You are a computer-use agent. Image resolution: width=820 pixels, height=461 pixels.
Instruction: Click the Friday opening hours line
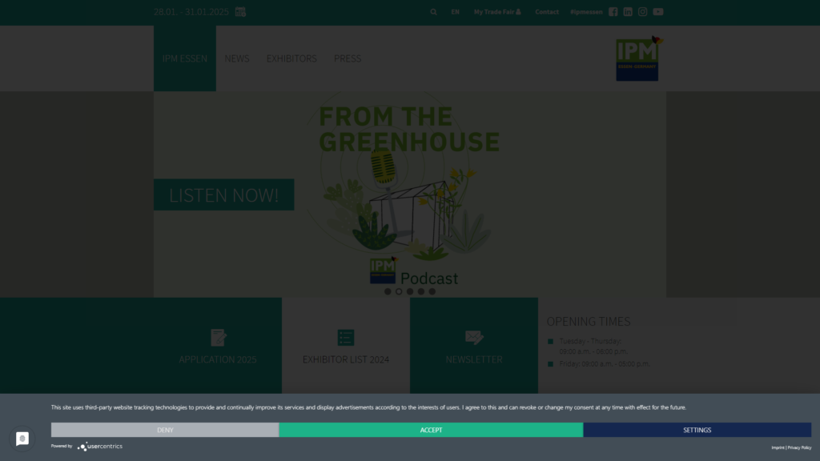[604, 364]
